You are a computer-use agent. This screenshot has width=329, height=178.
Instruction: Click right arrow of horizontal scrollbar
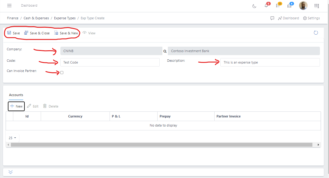[x=318, y=145]
